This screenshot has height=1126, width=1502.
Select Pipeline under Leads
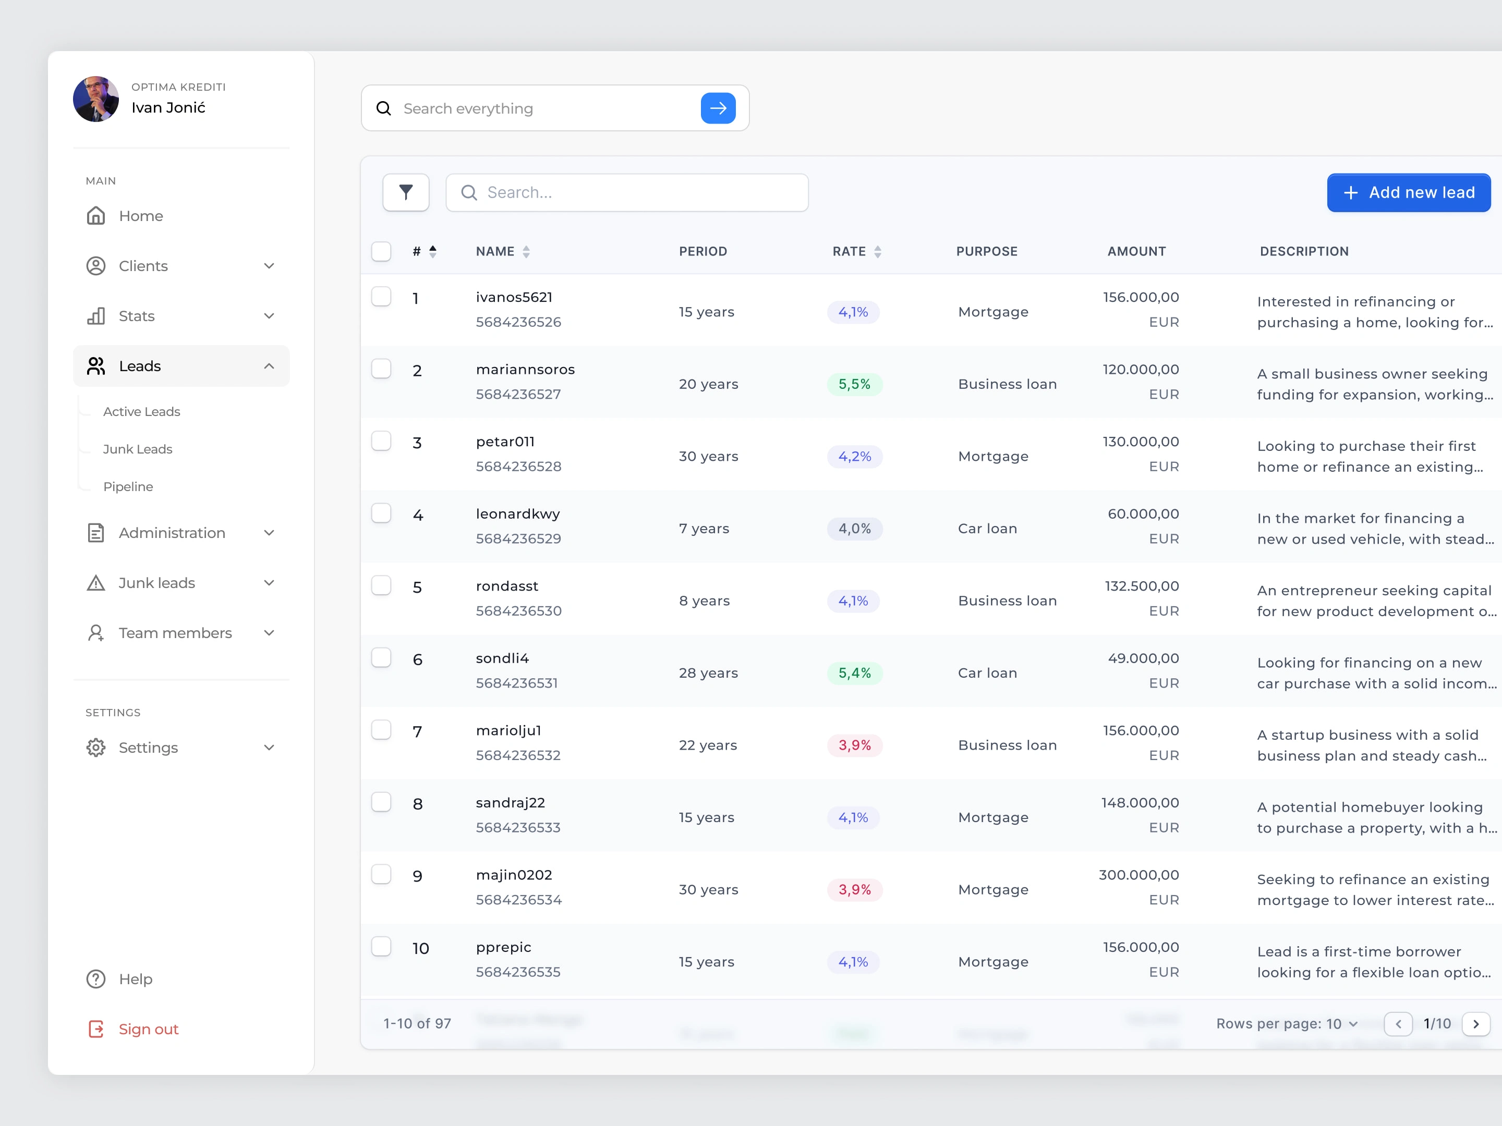(128, 487)
